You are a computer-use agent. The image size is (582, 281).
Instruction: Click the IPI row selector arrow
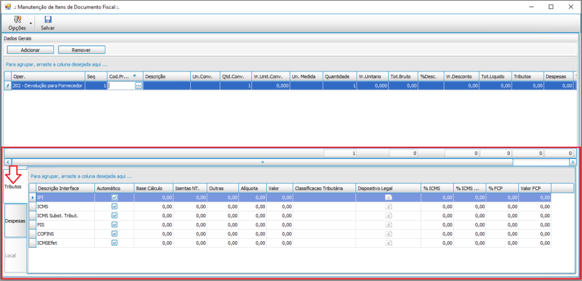(33, 198)
